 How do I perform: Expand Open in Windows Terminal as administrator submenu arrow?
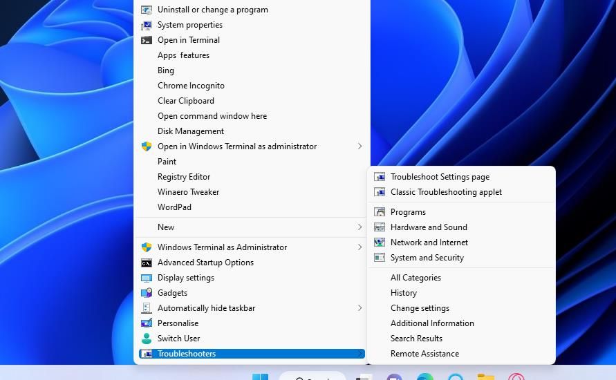click(360, 146)
